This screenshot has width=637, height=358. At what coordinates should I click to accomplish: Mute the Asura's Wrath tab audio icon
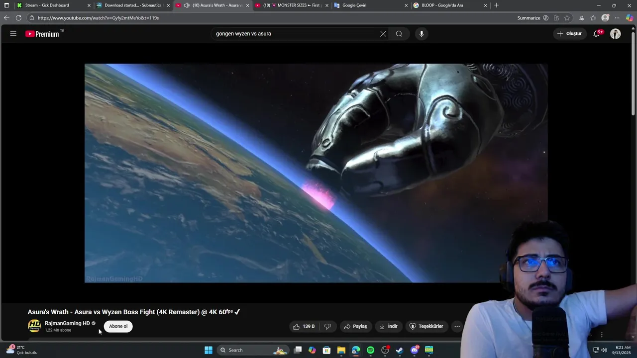click(186, 5)
